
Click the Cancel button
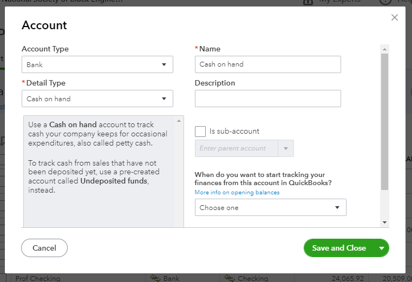(x=44, y=248)
